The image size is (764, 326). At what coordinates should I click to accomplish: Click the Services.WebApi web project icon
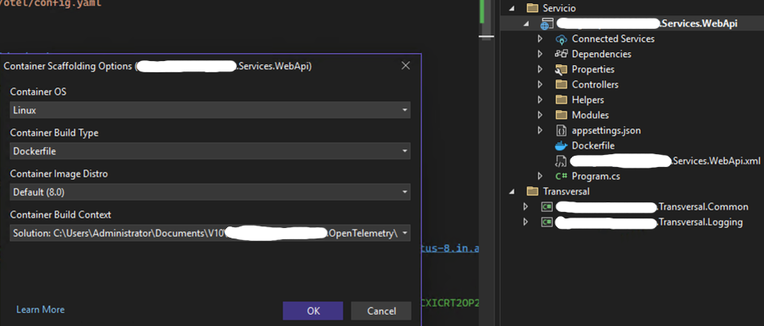click(x=547, y=24)
